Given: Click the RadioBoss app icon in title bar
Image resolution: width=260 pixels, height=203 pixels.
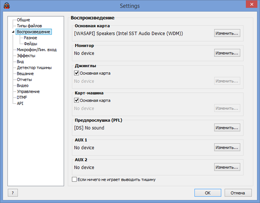Looking at the screenshot, I should tap(7, 6).
